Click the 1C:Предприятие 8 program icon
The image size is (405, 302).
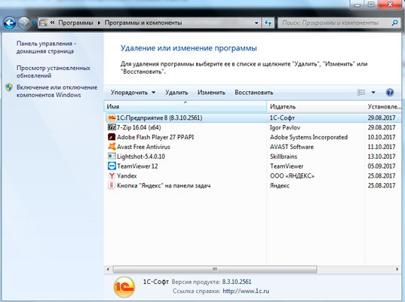[x=112, y=117]
